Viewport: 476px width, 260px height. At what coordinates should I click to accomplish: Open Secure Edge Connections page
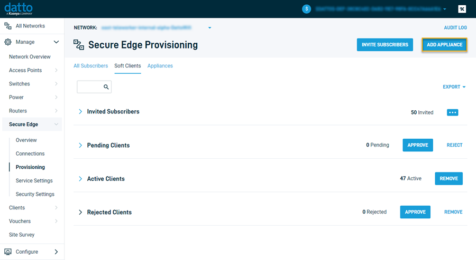tap(30, 153)
